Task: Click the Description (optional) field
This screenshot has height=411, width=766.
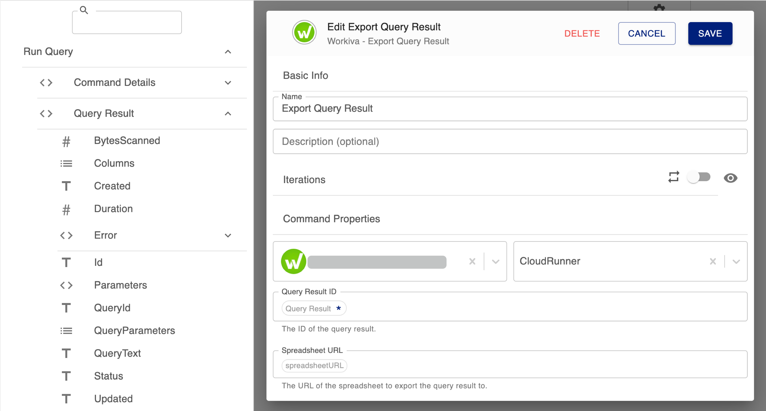Action: point(510,141)
